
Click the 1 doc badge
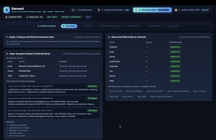coord(127,10)
